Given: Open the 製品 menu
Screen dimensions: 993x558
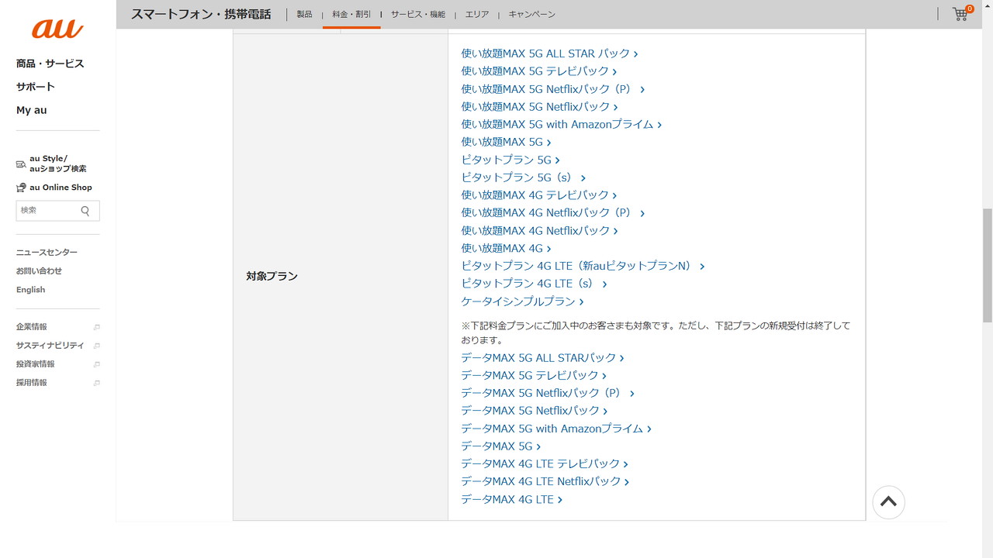Looking at the screenshot, I should [x=304, y=14].
